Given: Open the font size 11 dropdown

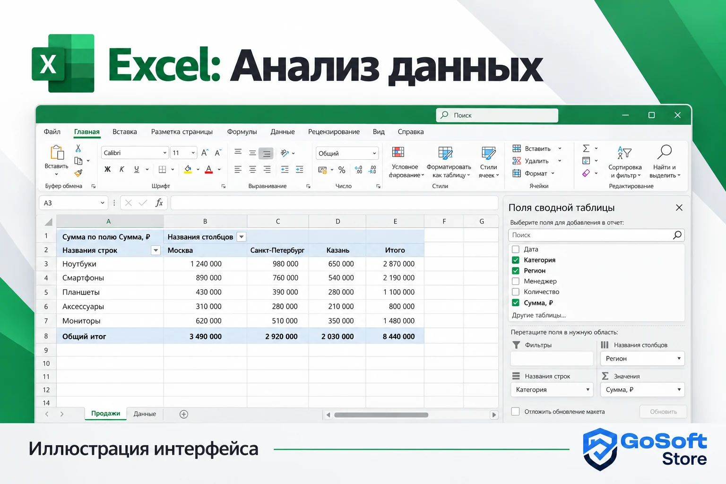Looking at the screenshot, I should (x=193, y=153).
